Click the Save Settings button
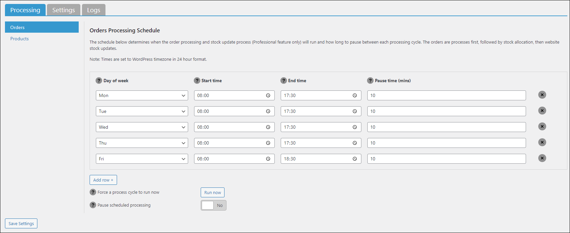 [21, 223]
